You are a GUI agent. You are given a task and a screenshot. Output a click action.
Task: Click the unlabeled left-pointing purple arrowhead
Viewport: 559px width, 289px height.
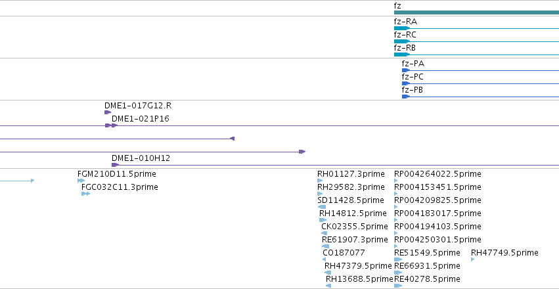(x=232, y=139)
